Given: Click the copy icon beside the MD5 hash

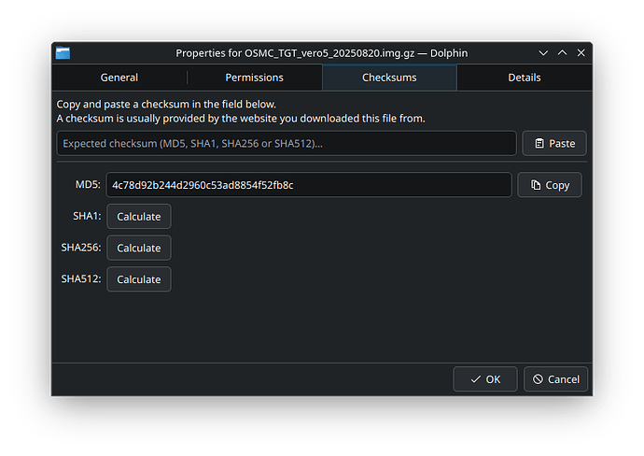Looking at the screenshot, I should click(x=535, y=185).
